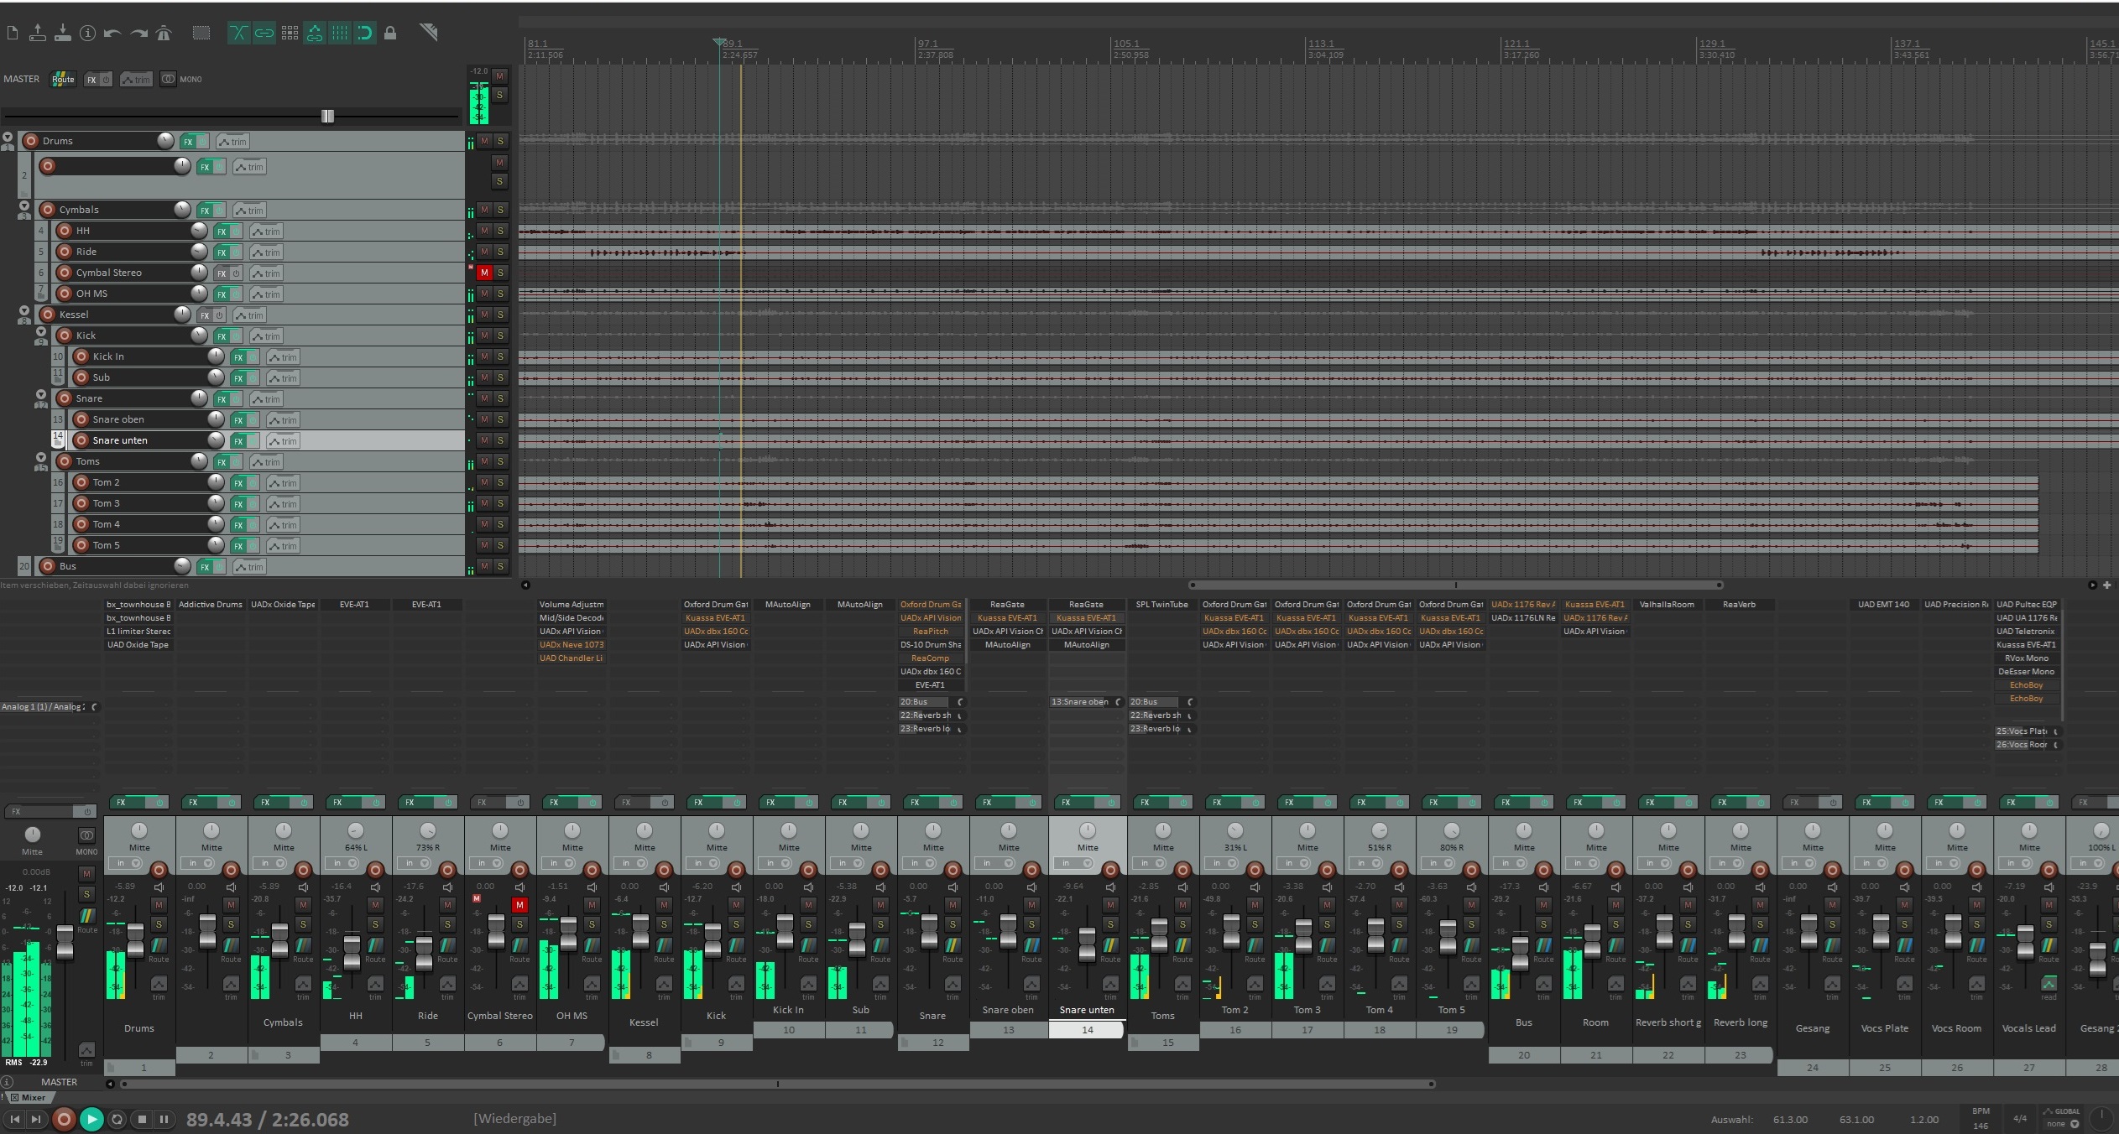Image resolution: width=2119 pixels, height=1134 pixels.
Task: Open project info icon in the toolbar
Action: [x=87, y=34]
